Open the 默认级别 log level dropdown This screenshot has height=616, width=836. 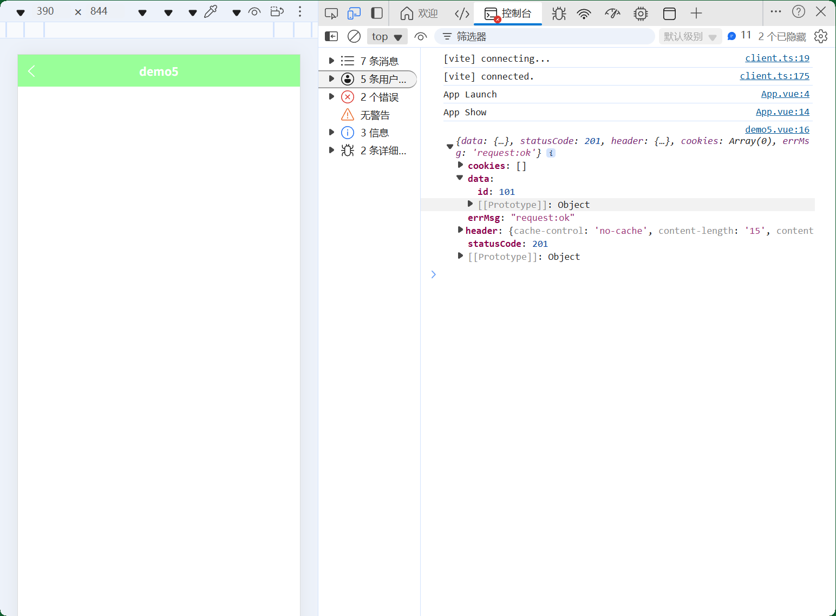pyautogui.click(x=690, y=36)
